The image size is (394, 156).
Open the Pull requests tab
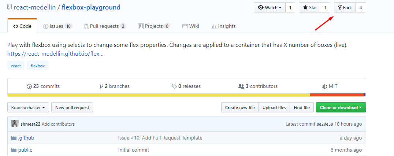tap(105, 26)
